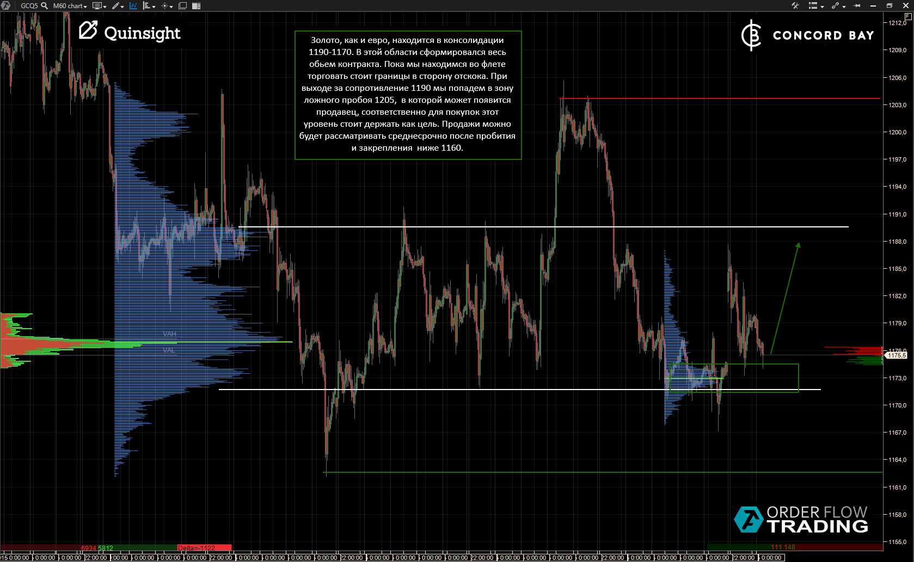Screen dimensions: 914x562
Task: Select the red horizontal resistance line
Action: 720,98
